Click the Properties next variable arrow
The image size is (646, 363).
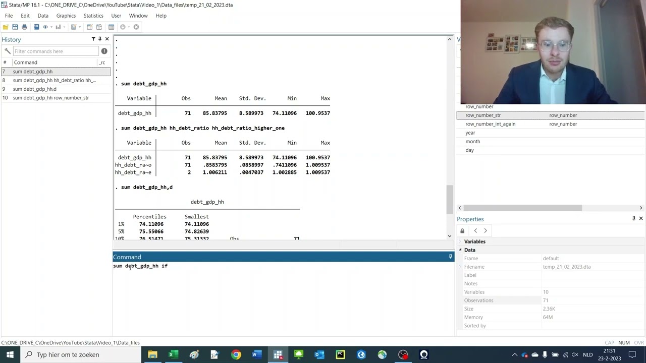coord(486,231)
